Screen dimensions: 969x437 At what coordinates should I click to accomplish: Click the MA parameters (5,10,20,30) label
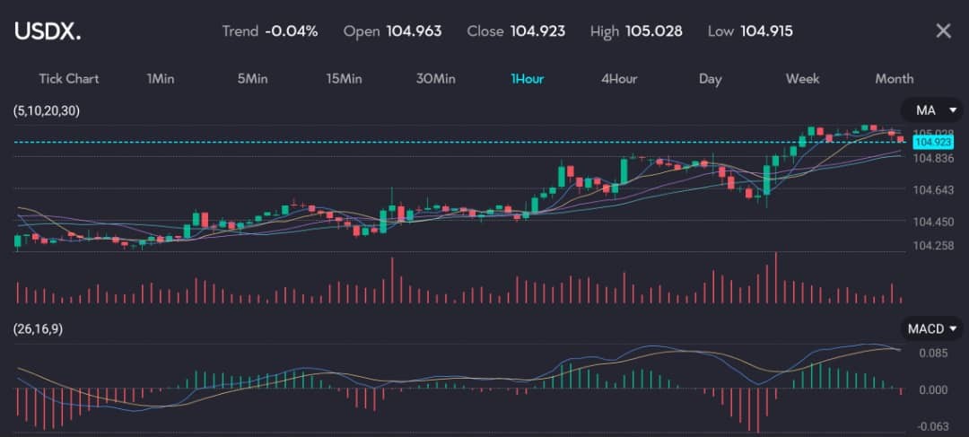point(44,110)
